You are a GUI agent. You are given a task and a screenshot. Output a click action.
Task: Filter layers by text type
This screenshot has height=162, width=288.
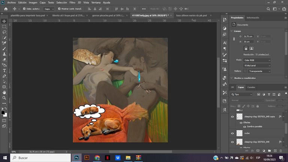(x=269, y=94)
